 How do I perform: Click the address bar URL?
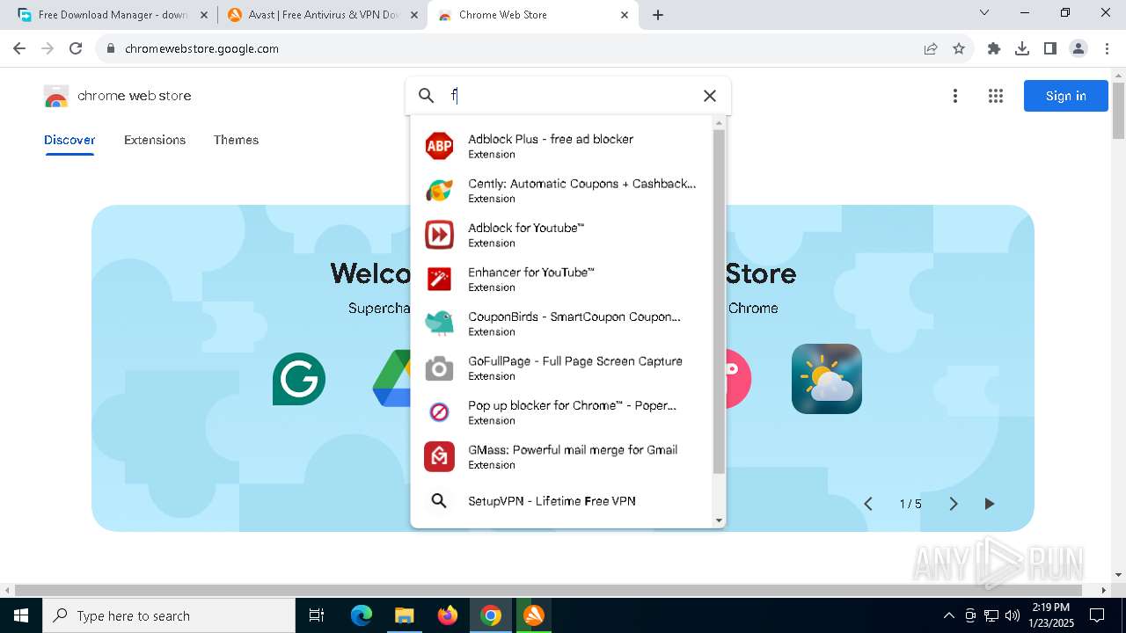[201, 48]
